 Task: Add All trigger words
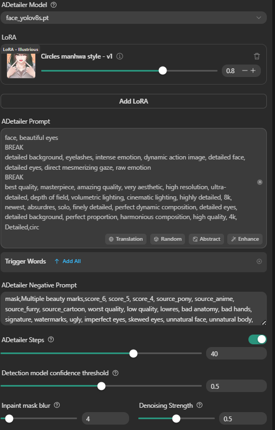click(x=67, y=261)
